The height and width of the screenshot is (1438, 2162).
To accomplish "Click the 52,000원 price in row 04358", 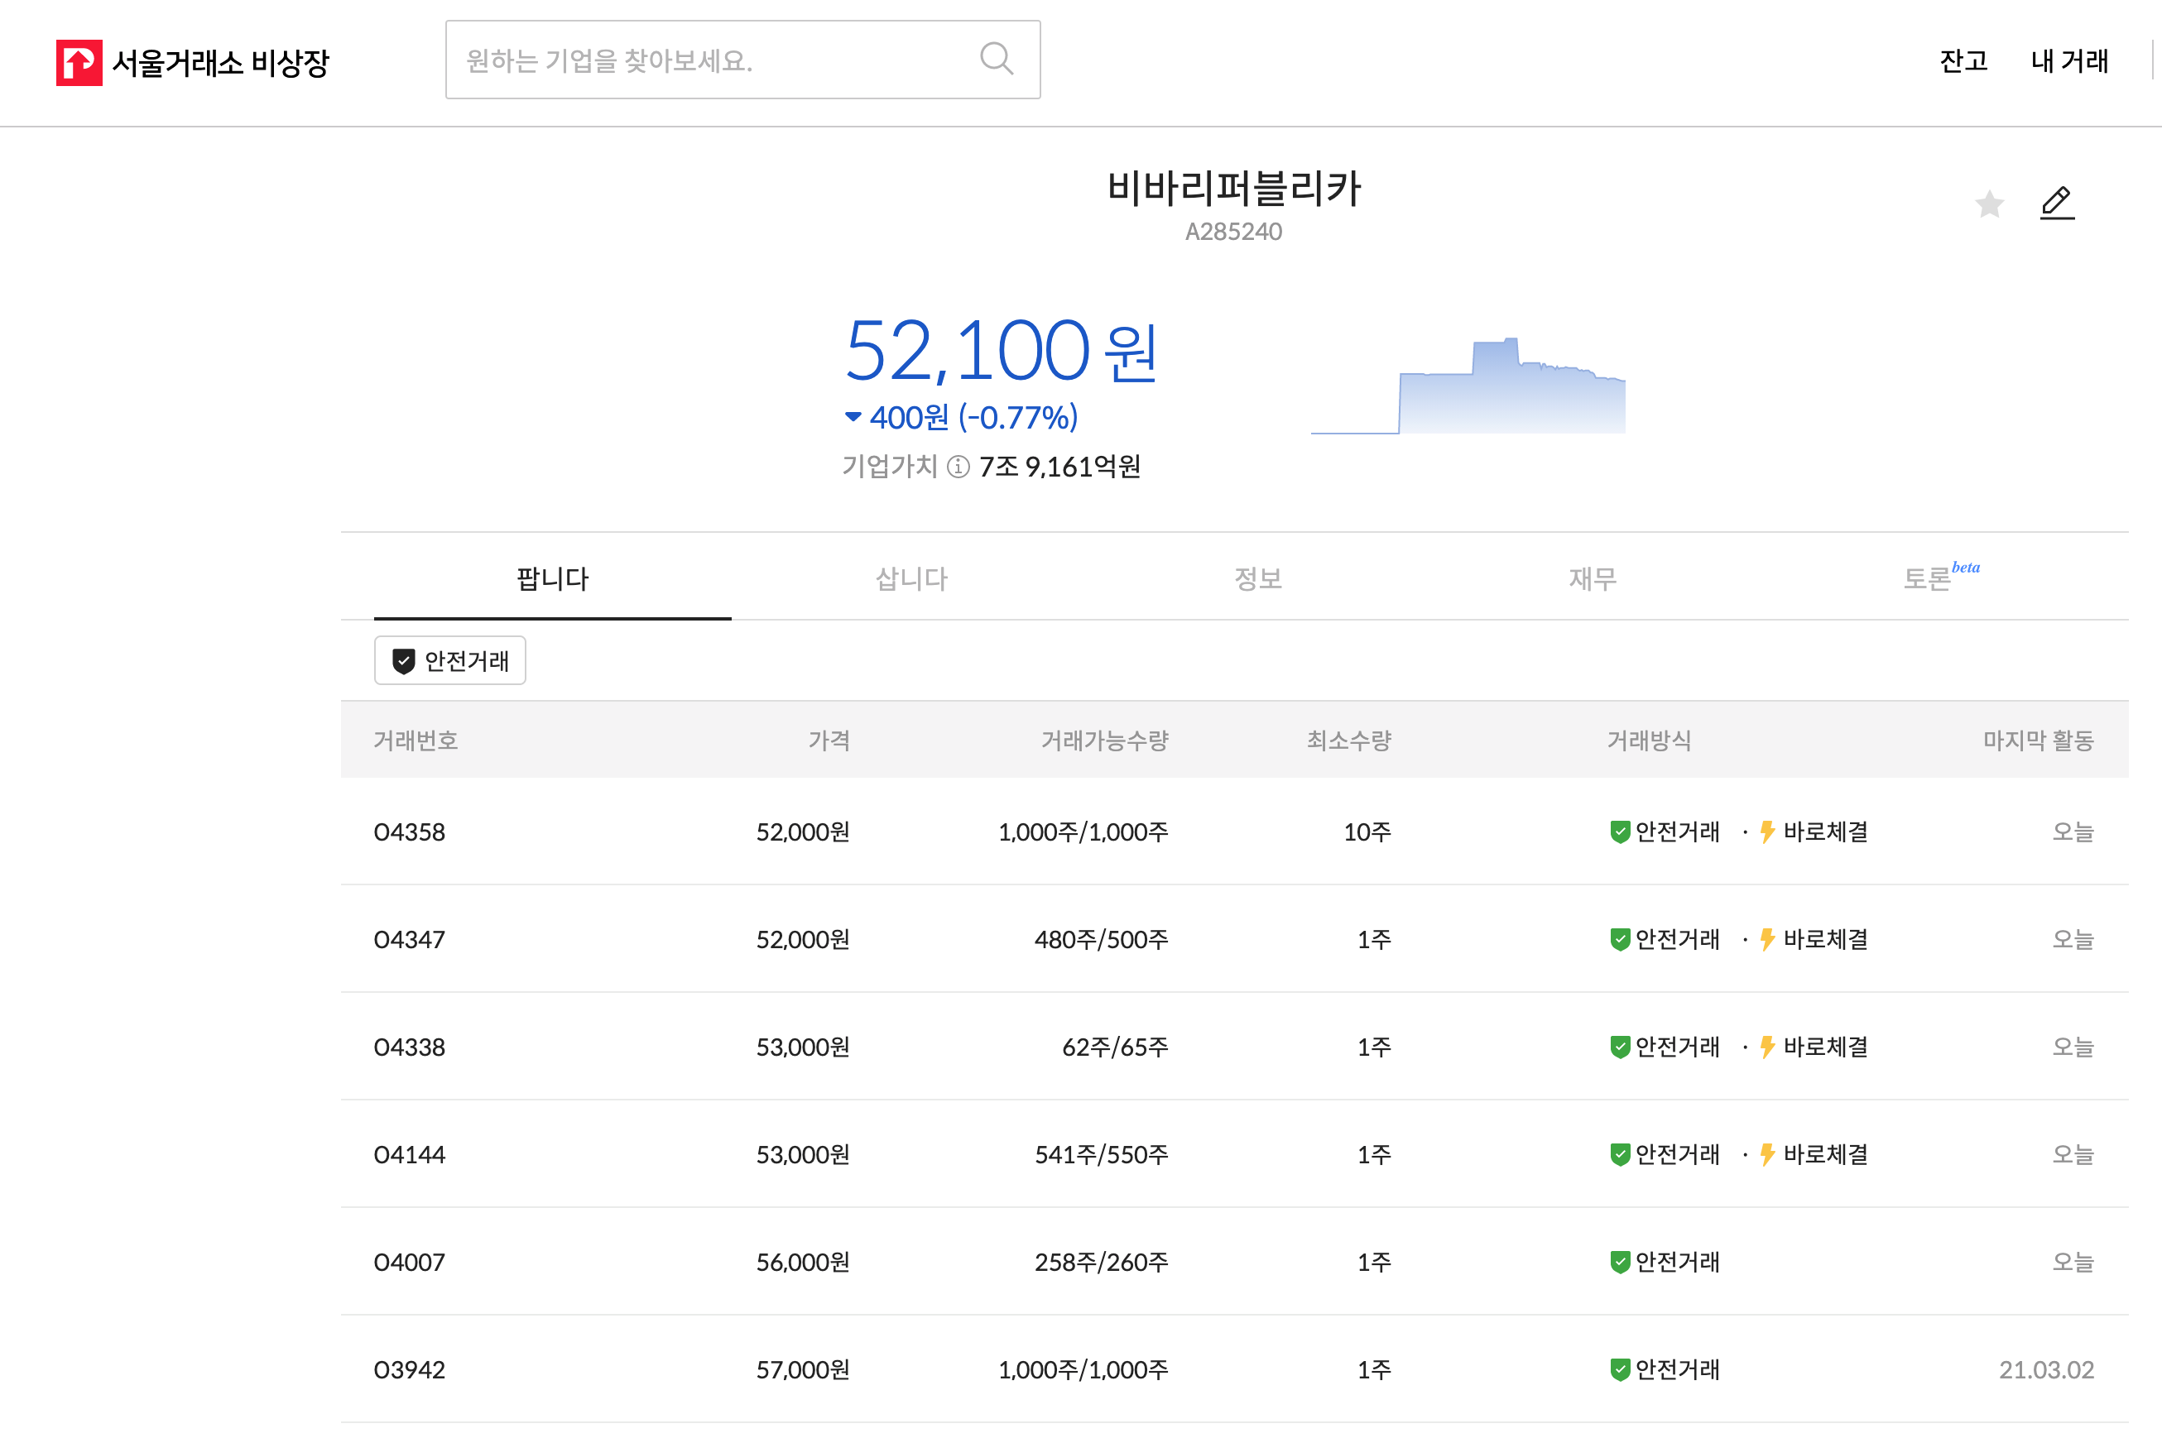I will point(803,832).
